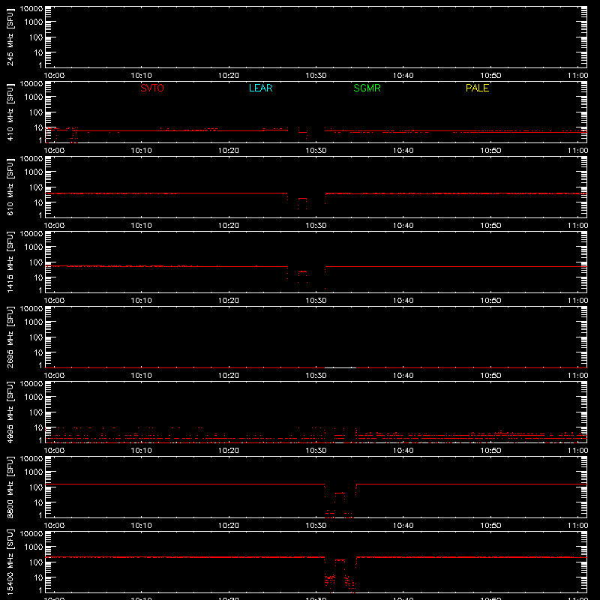Select the 15400 MHz [SFU] axis title
The width and height of the screenshot is (600, 600).
coord(10,562)
